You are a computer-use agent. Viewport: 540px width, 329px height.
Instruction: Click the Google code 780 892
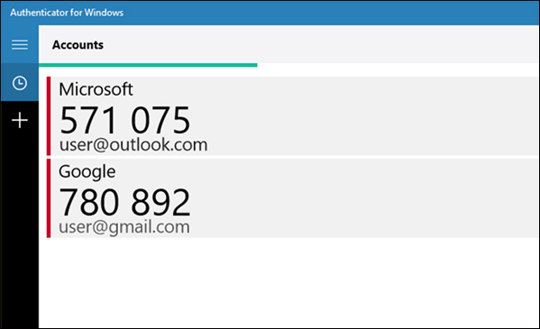coord(124,202)
